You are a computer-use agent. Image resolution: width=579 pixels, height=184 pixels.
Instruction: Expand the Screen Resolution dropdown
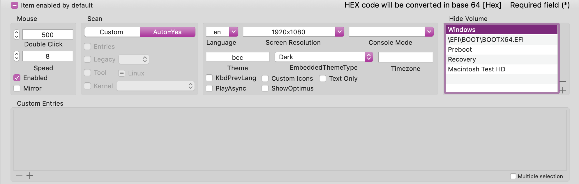pyautogui.click(x=340, y=32)
